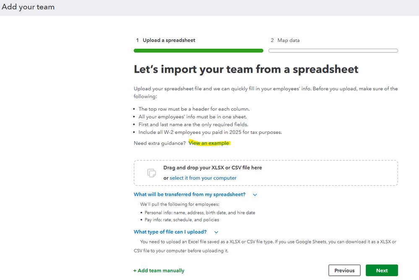Click the green step 1 progress bar
Screen dimensions: 419x280
click(198, 51)
